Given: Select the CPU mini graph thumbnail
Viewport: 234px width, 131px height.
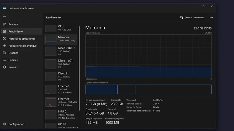Looking at the screenshot, I should (51, 29).
